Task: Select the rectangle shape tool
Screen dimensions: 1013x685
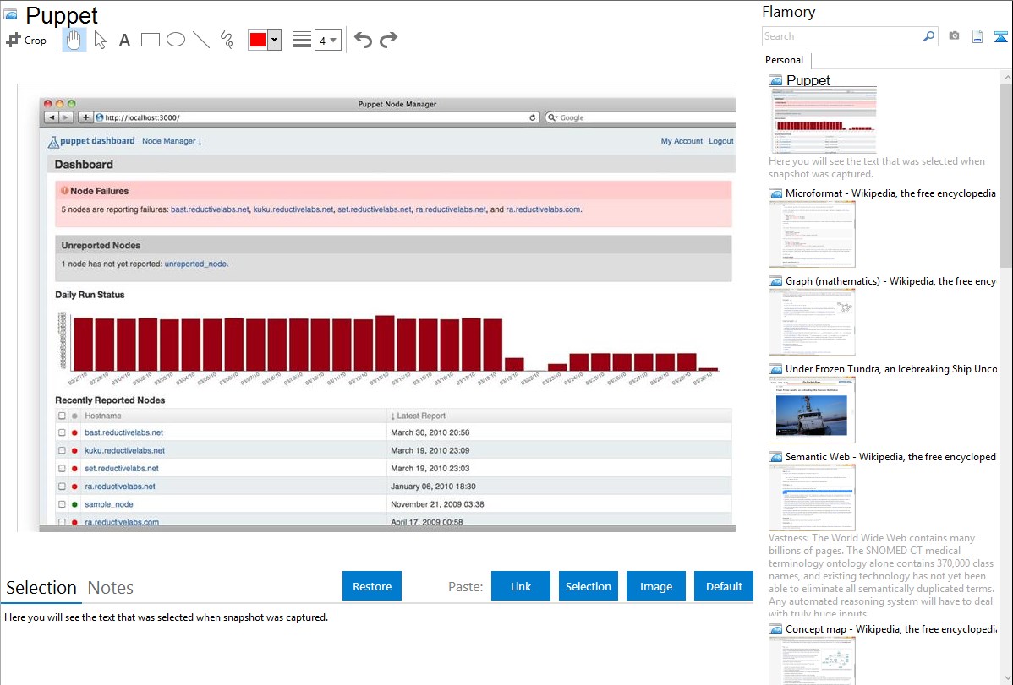Action: 150,40
